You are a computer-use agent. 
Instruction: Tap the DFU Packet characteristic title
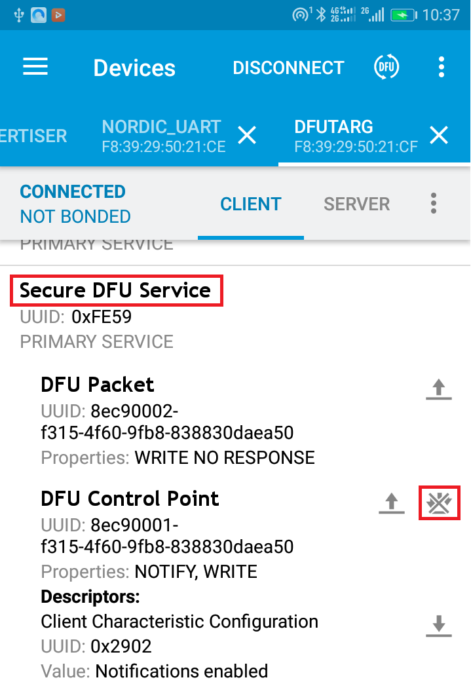pyautogui.click(x=97, y=385)
